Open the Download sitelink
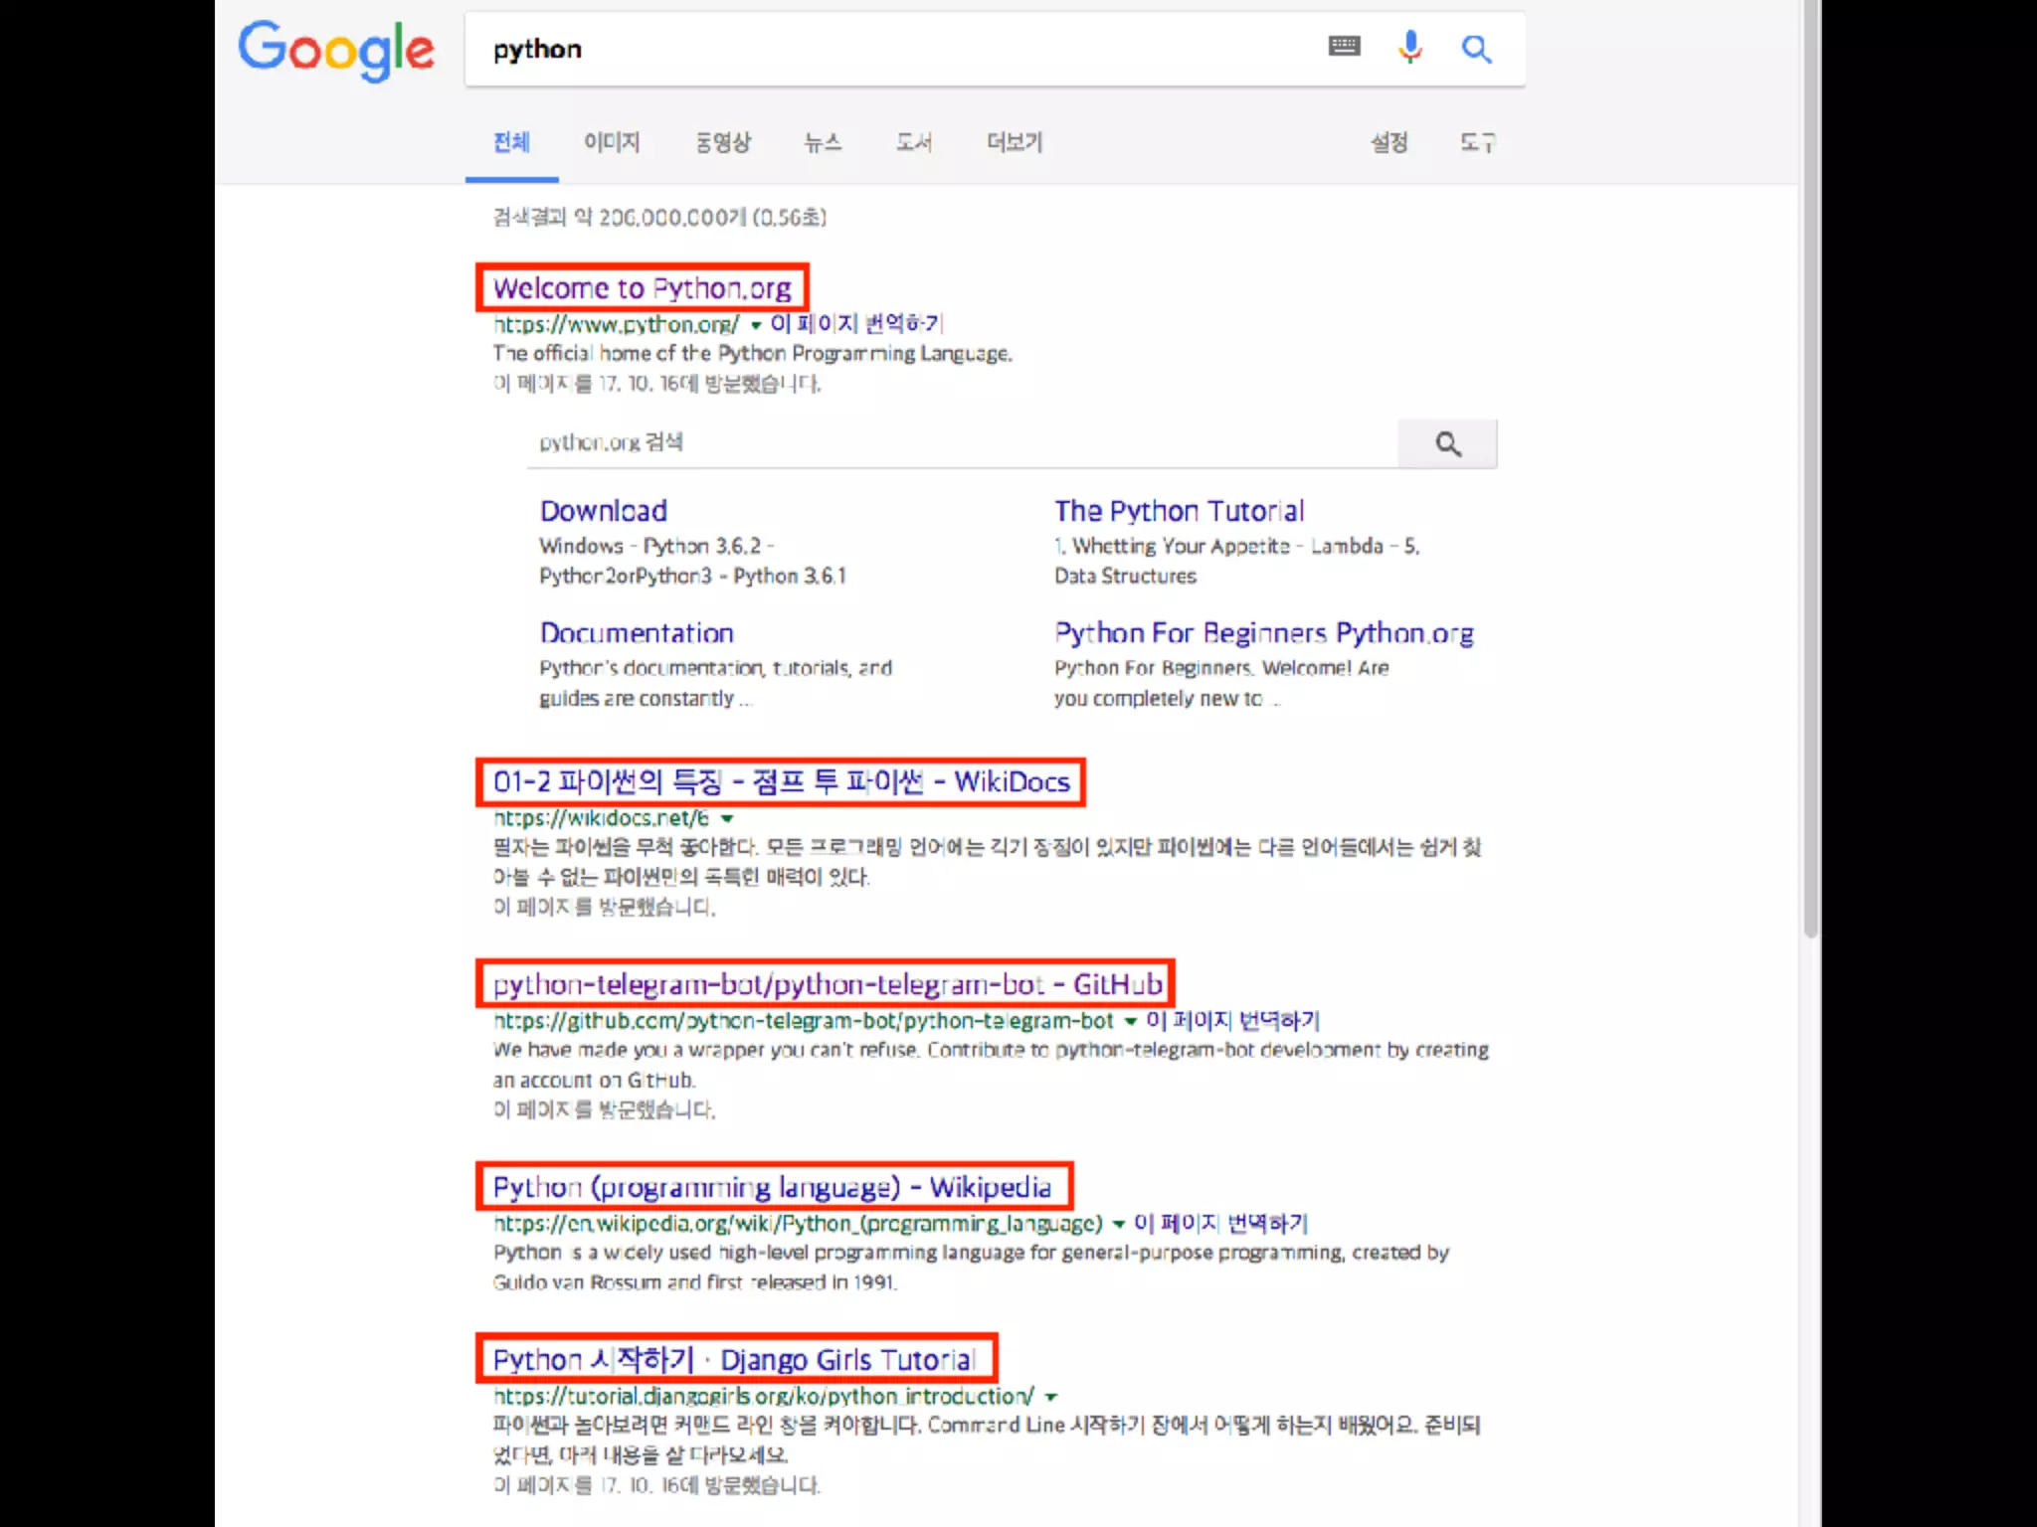 click(x=603, y=511)
